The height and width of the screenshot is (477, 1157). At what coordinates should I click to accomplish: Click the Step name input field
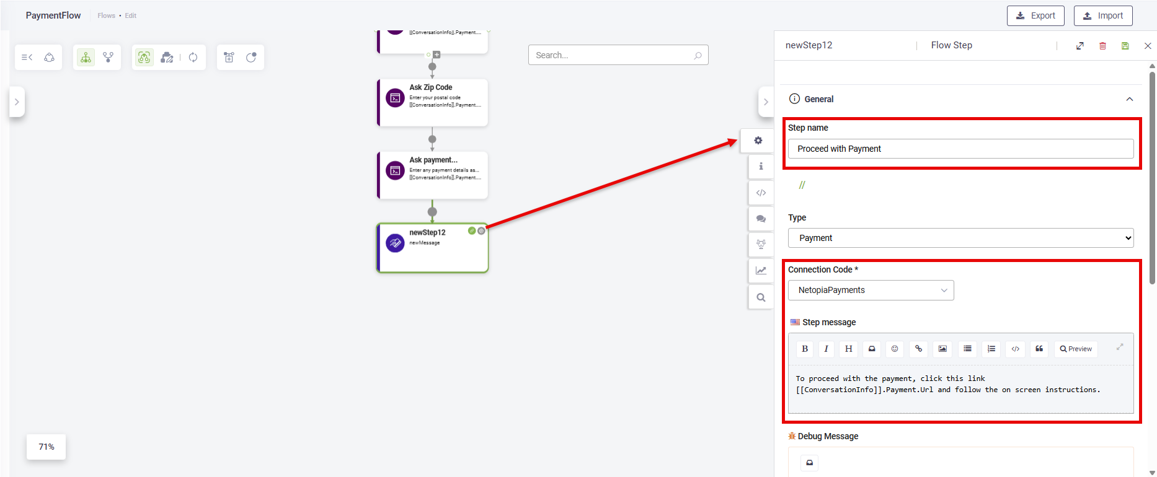point(960,149)
